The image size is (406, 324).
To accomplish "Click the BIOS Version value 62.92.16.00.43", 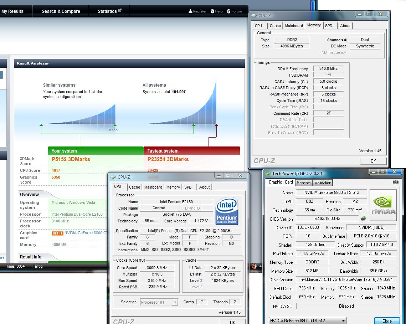I will (327, 218).
